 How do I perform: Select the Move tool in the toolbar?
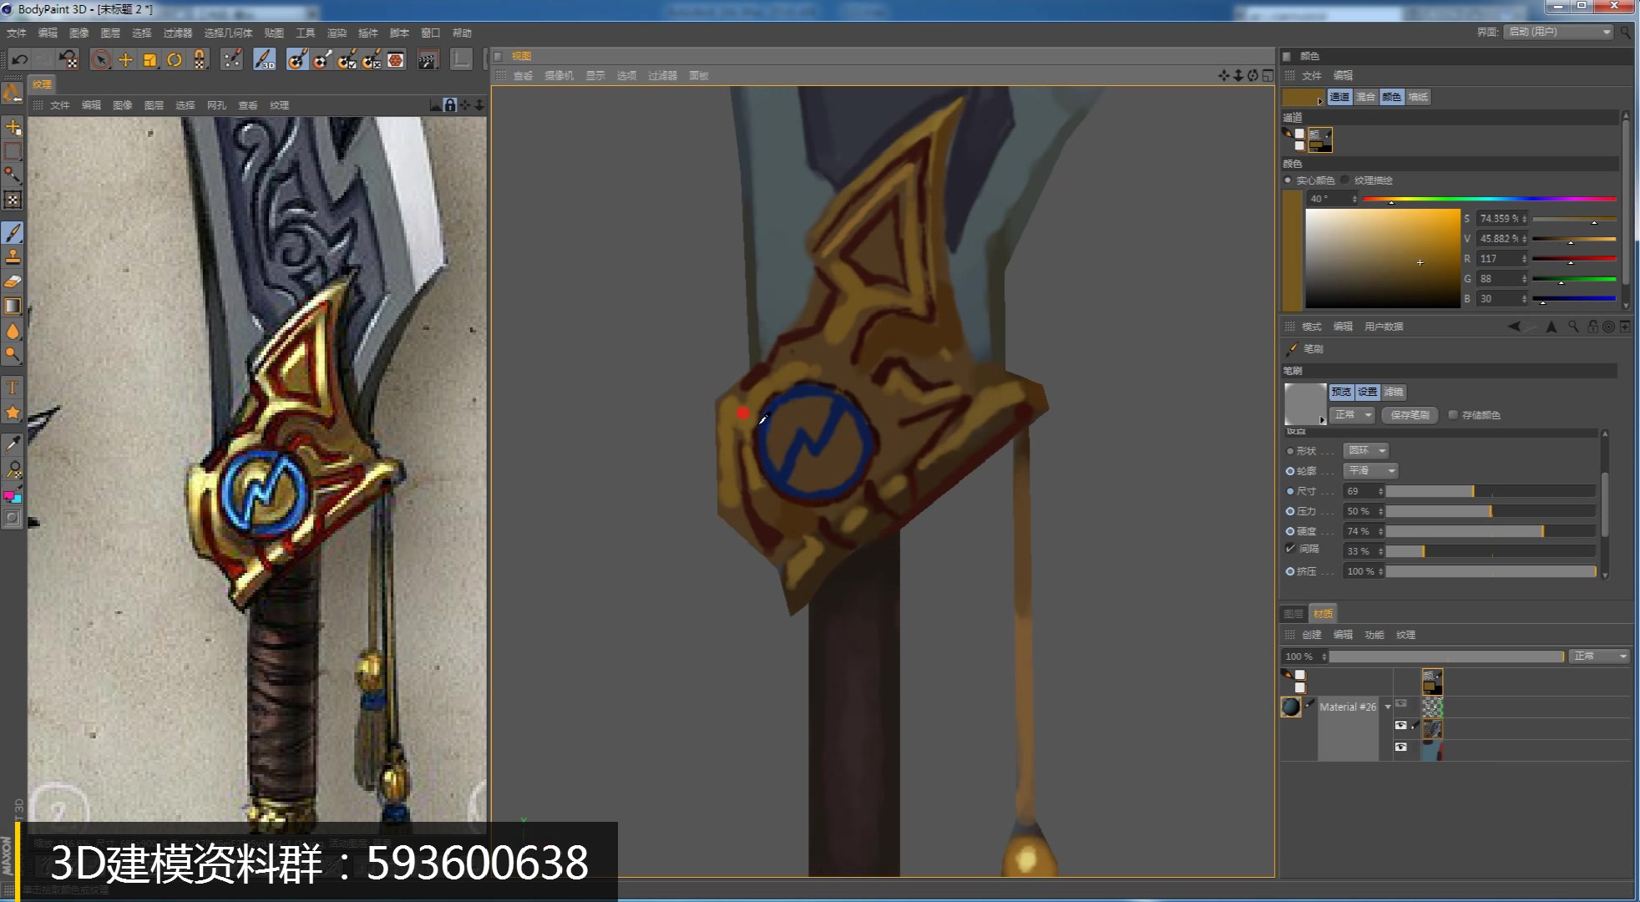[125, 59]
